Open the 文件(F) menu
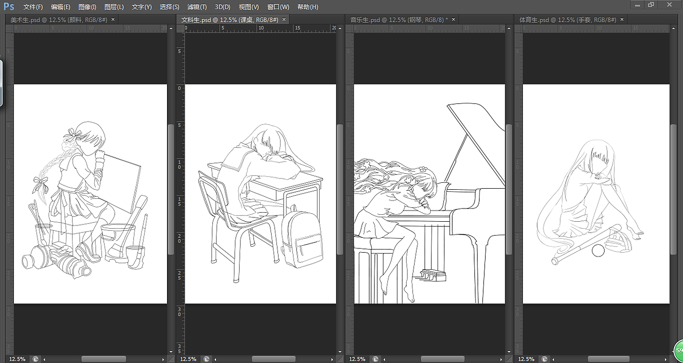This screenshot has width=683, height=363. coord(33,7)
